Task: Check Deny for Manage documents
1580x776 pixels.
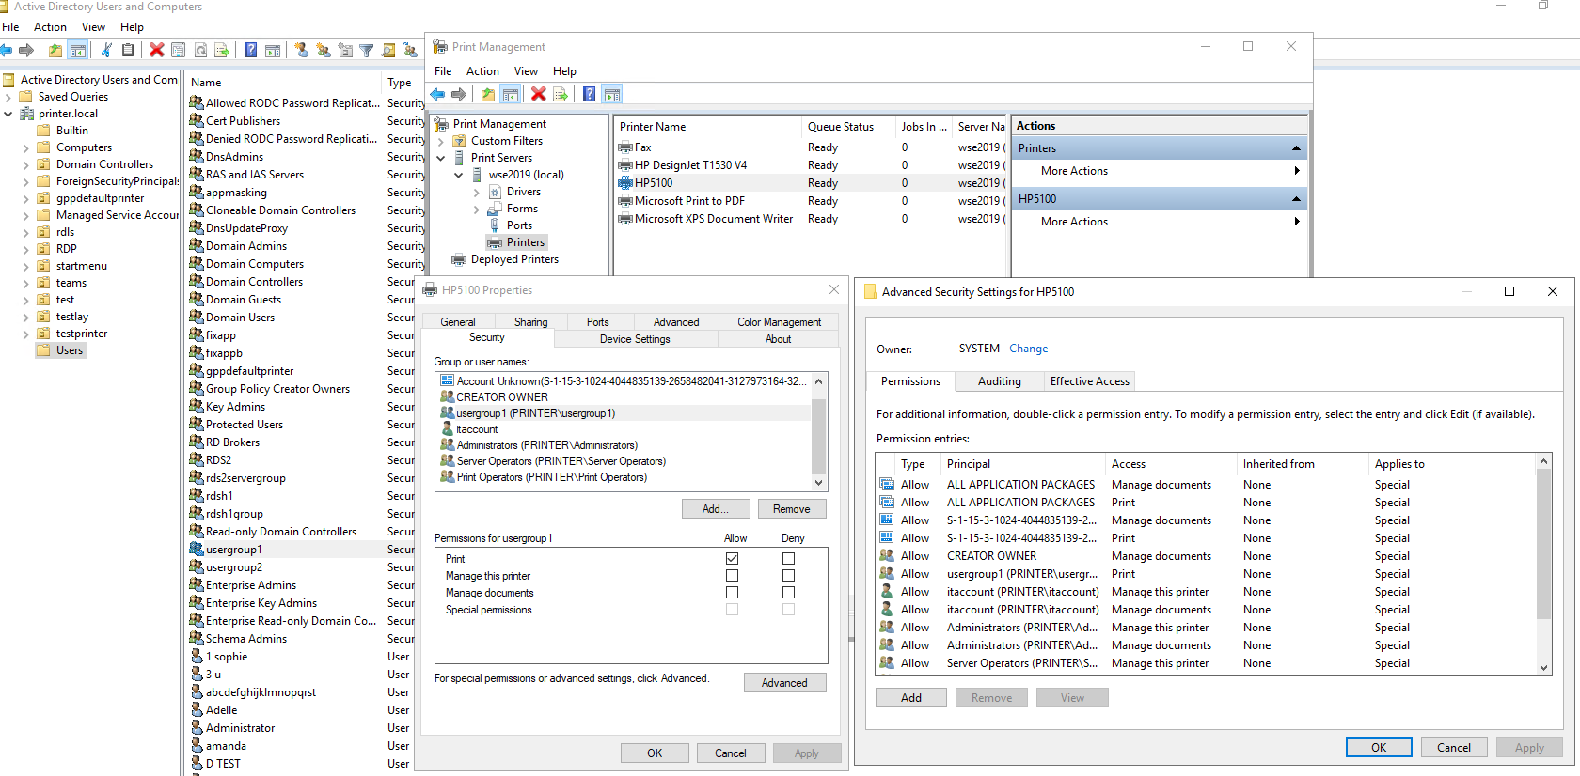Action: tap(788, 592)
